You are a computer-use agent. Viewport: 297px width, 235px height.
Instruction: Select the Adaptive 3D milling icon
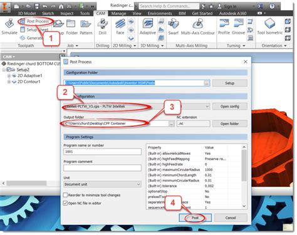pos(148,23)
